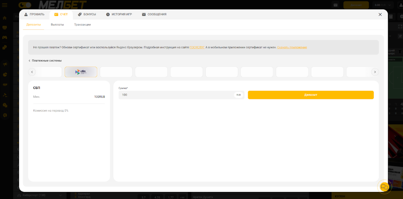Close the account modal with X
This screenshot has height=199, width=403.
point(380,15)
